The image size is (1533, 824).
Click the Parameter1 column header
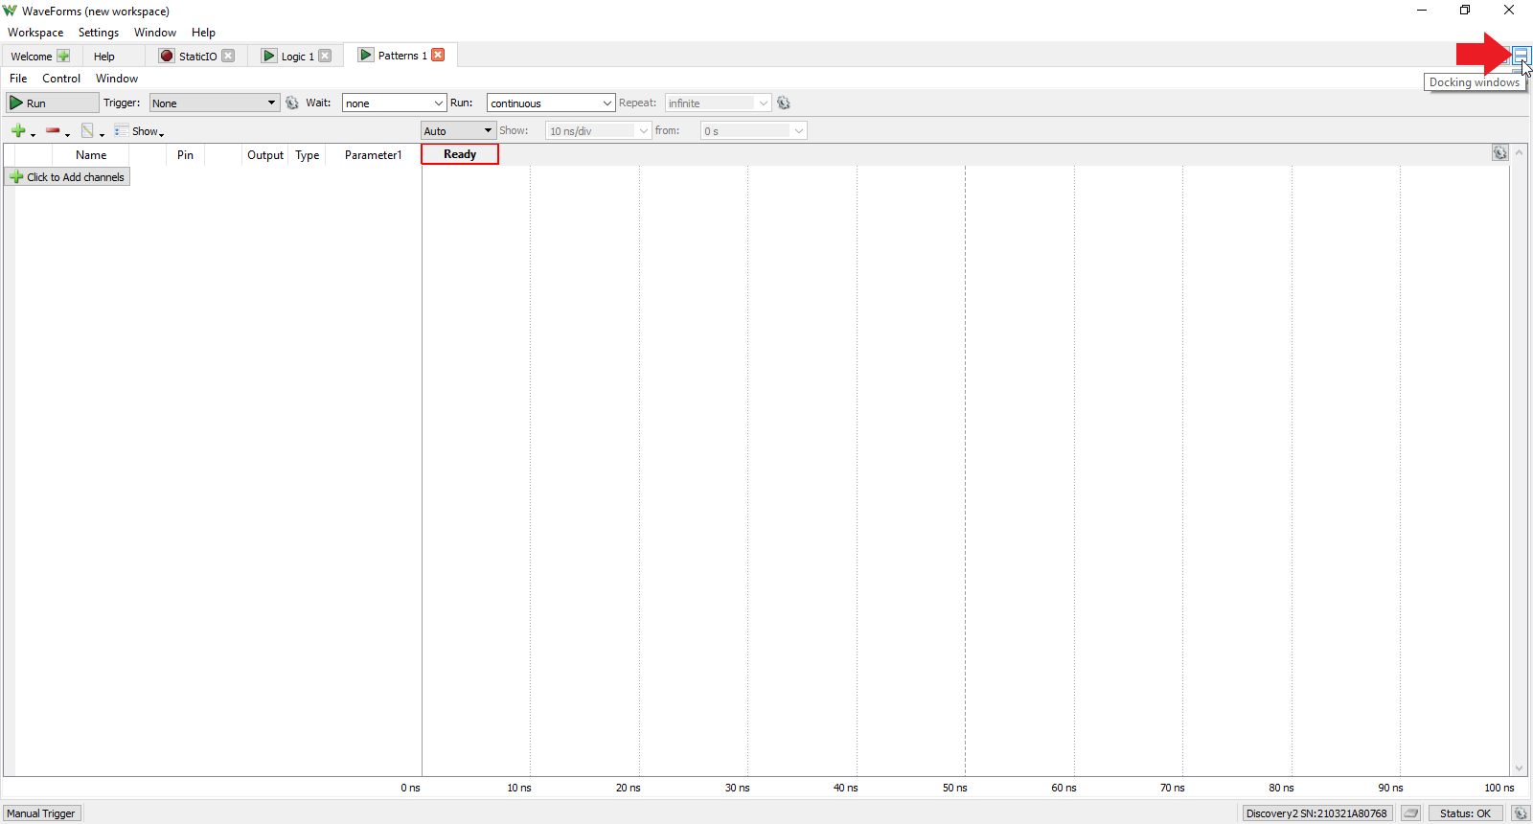[x=373, y=155]
